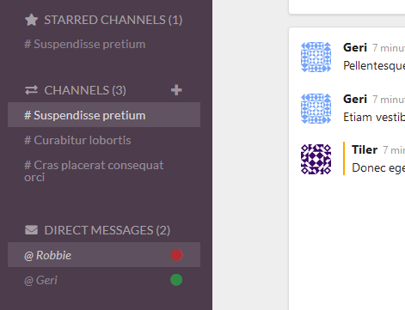
Task: Click the Starred Channels (1) heading
Action: coord(114,20)
